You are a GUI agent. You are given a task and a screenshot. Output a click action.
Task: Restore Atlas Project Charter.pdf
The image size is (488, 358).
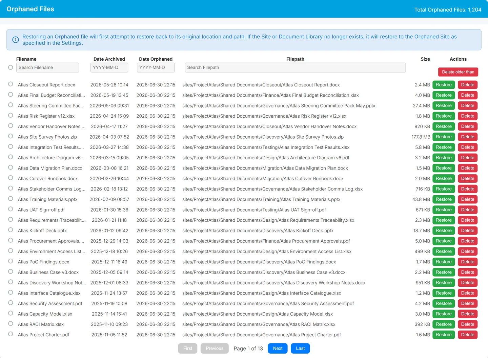click(x=444, y=335)
